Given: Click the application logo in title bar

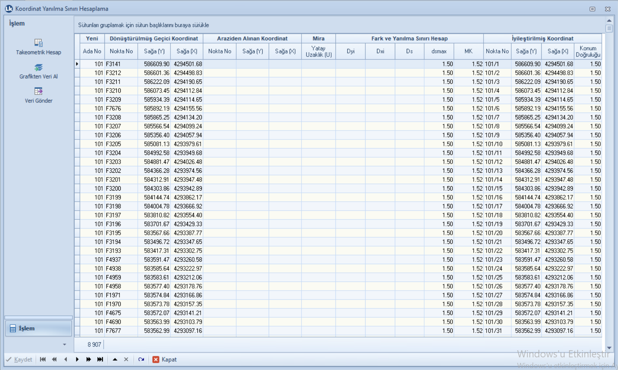Looking at the screenshot, I should (x=9, y=8).
